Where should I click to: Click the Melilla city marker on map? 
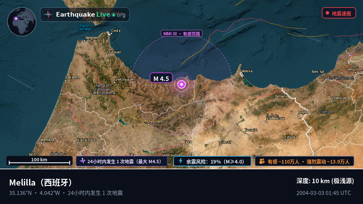pos(242,74)
